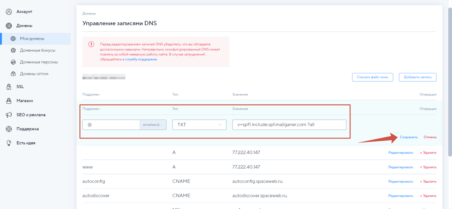Delete the www A record
Screen dimensions: 452x209
tap(428, 167)
